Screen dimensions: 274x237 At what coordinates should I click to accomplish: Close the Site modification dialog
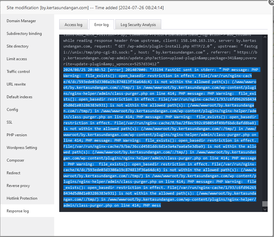[x=271, y=2]
